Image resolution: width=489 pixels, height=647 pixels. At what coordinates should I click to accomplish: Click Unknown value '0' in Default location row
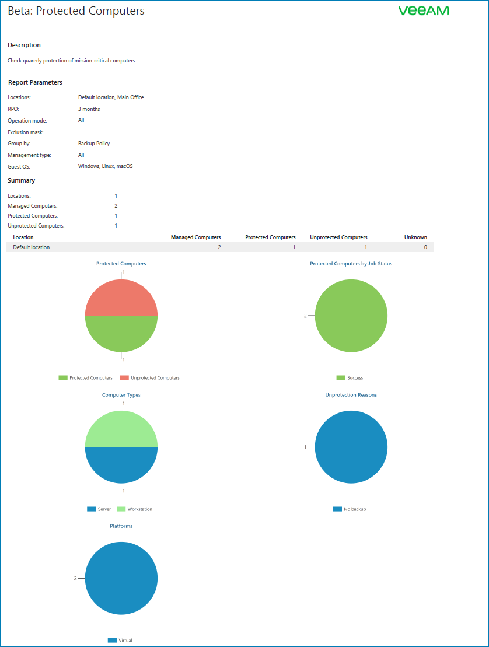(x=425, y=247)
